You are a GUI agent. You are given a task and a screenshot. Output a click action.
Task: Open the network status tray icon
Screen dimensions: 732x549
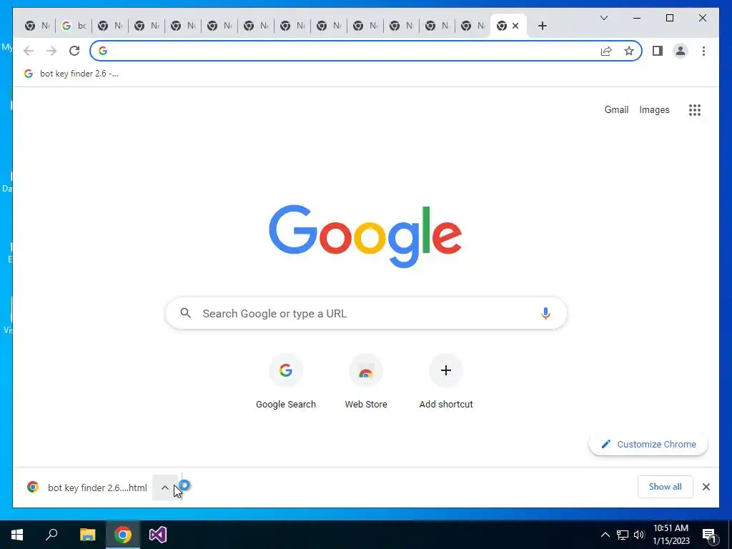tap(623, 535)
